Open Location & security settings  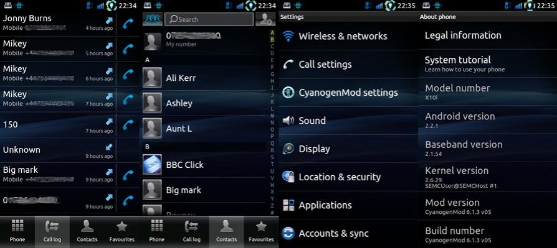tap(348, 177)
